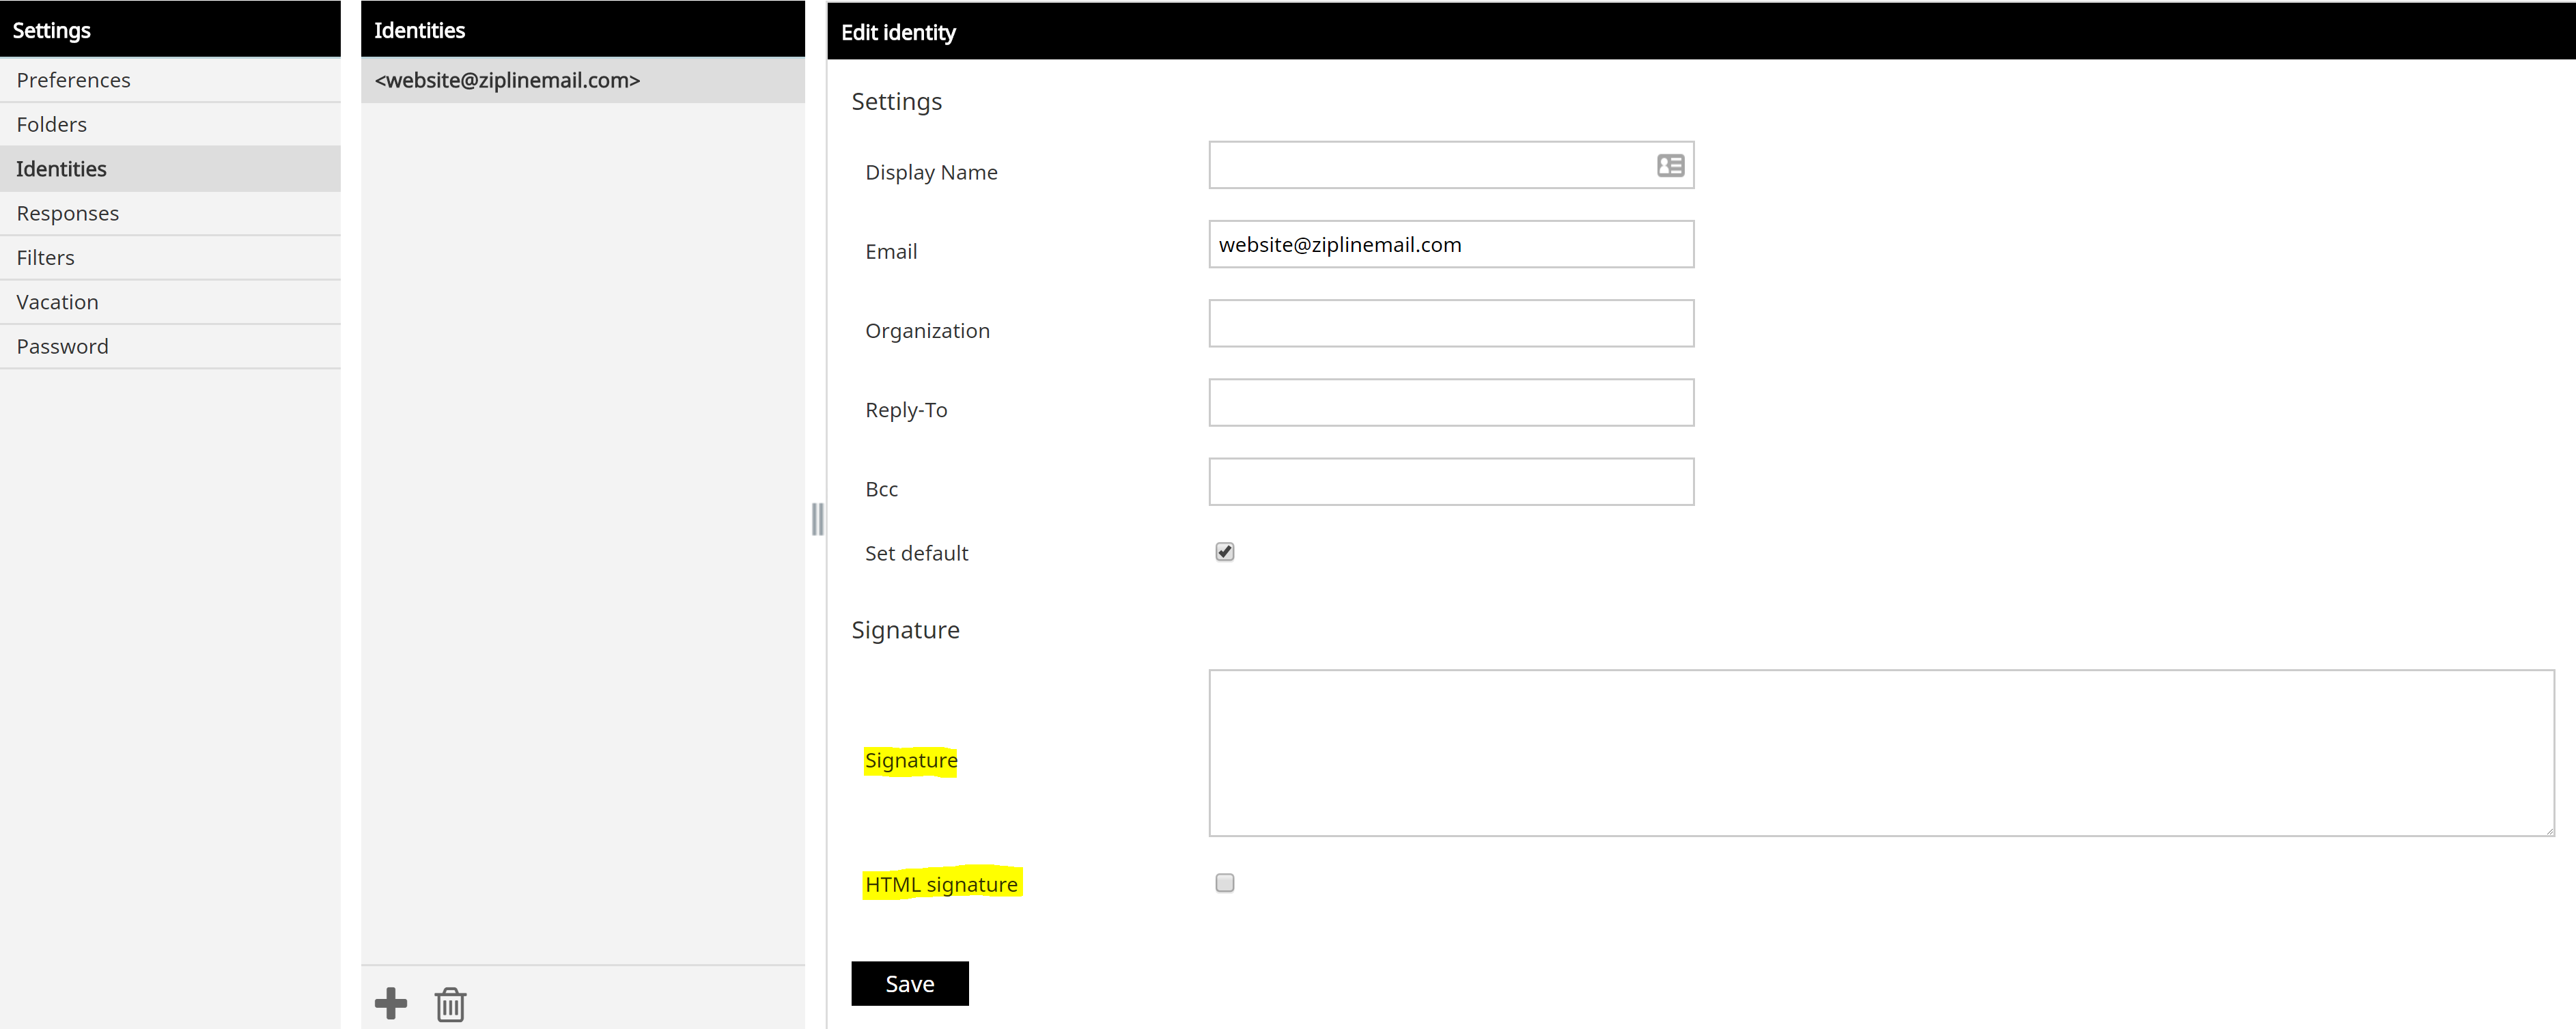Open Password settings section
2576x1029 pixels.
pyautogui.click(x=170, y=346)
